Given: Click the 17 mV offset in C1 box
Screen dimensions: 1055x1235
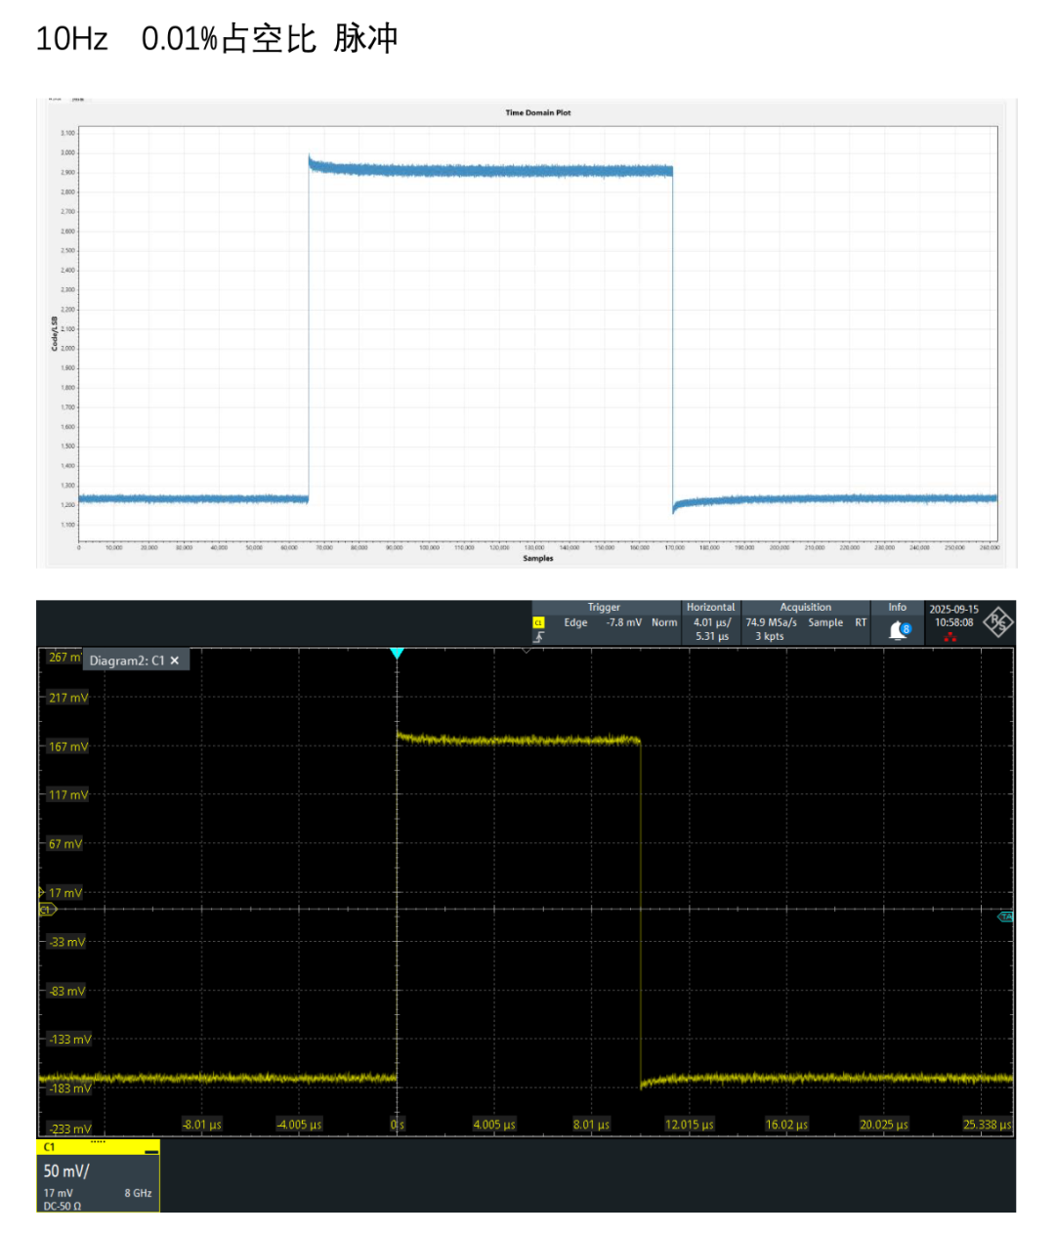Looking at the screenshot, I should [58, 1193].
